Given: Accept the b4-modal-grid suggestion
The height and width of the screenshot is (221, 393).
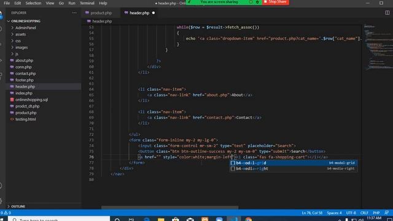Looking at the screenshot, I should (294, 163).
